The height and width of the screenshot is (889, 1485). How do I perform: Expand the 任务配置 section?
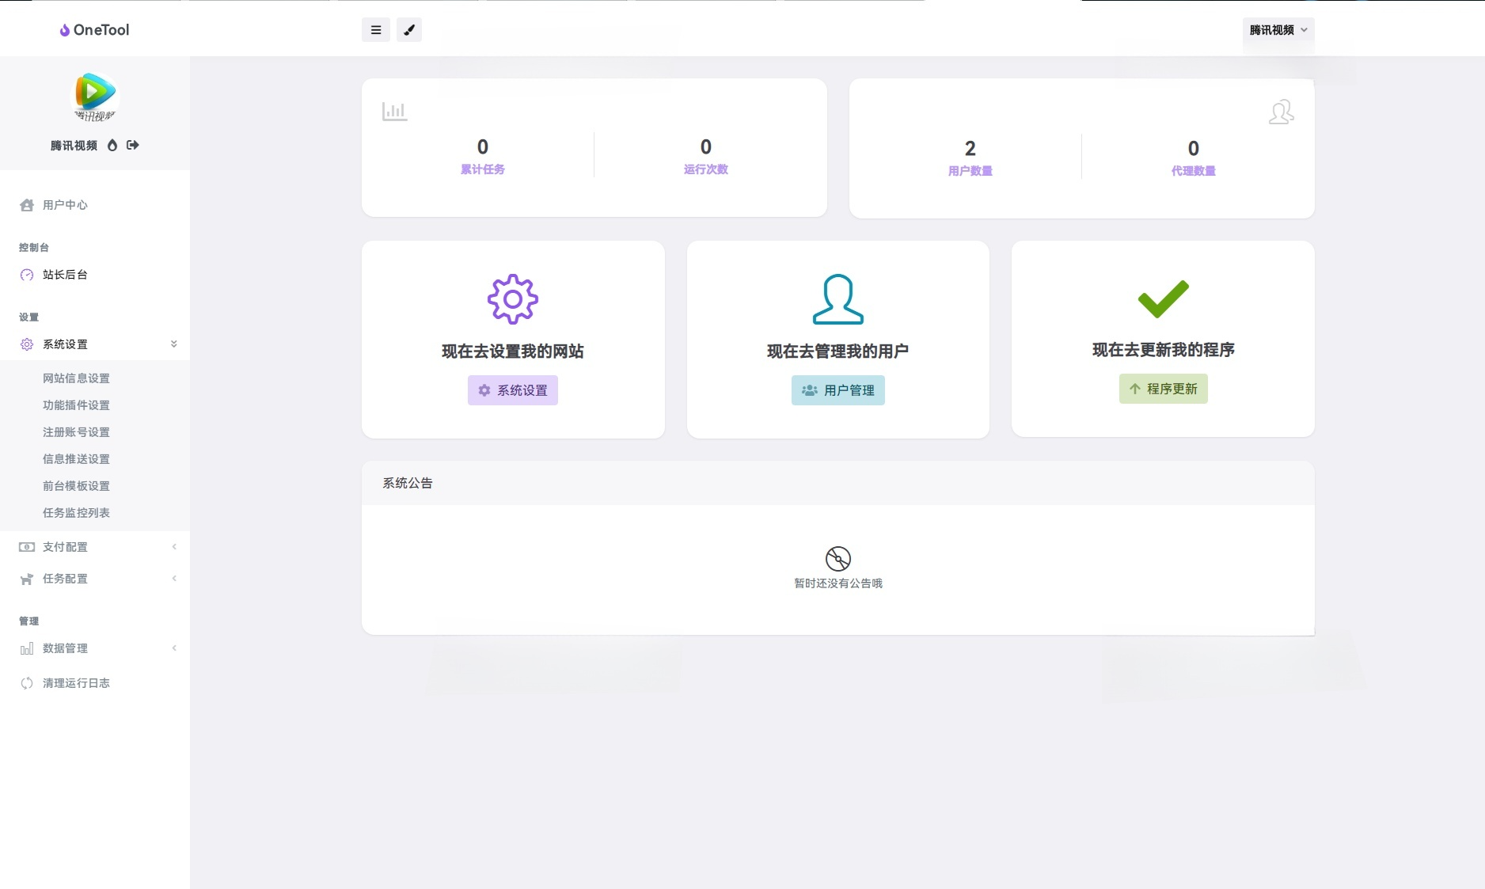[95, 578]
